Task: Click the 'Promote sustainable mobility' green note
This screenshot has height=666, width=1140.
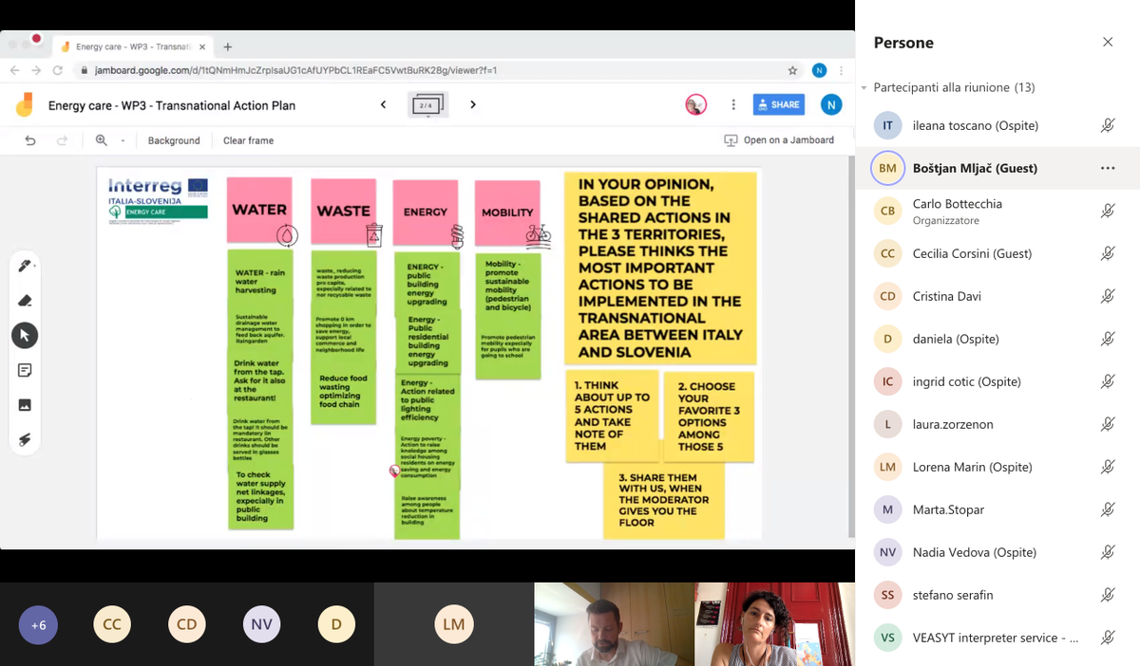Action: (508, 287)
